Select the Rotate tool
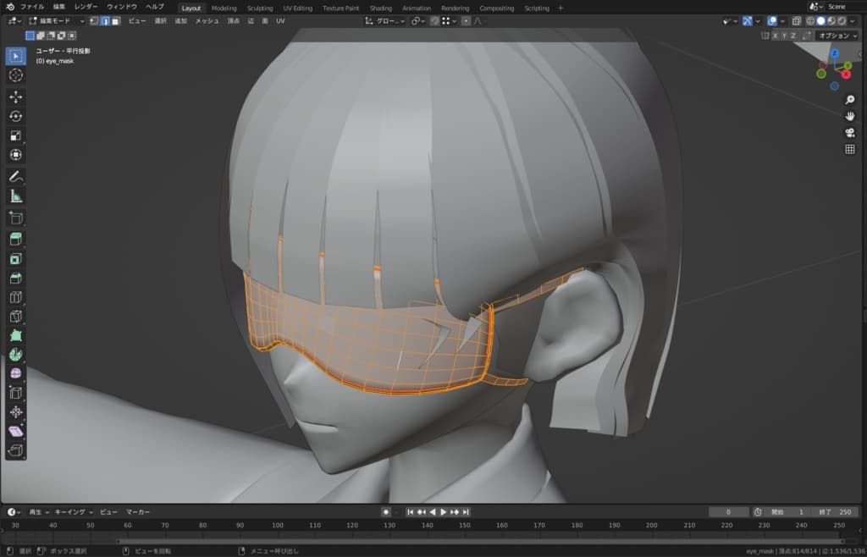The image size is (867, 557). pos(15,116)
